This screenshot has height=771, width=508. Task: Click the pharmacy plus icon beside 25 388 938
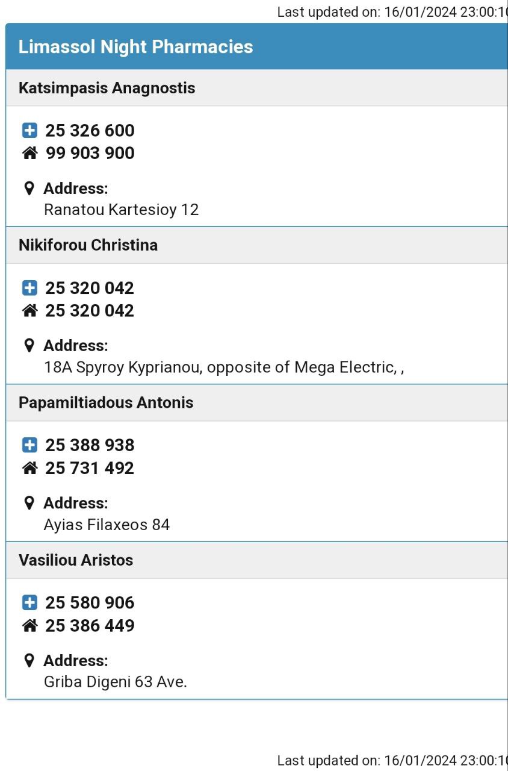click(x=29, y=445)
